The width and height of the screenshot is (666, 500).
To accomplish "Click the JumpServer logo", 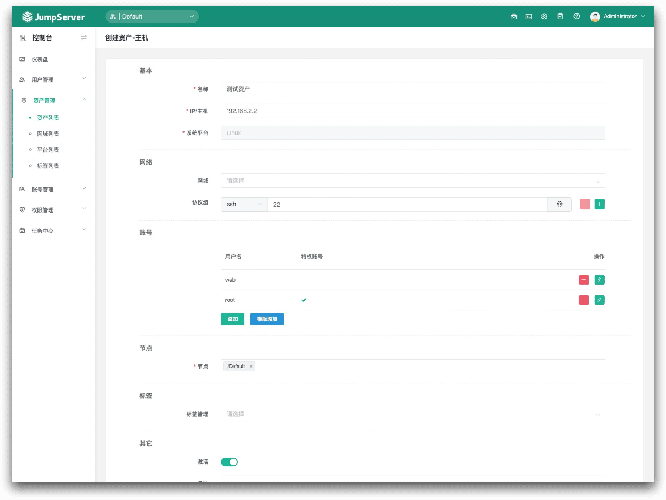I will tap(53, 17).
